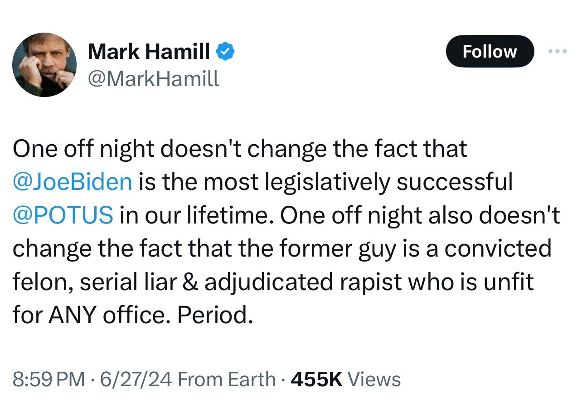Click the words 'adjudicated rapist' in the tweet

click(303, 282)
